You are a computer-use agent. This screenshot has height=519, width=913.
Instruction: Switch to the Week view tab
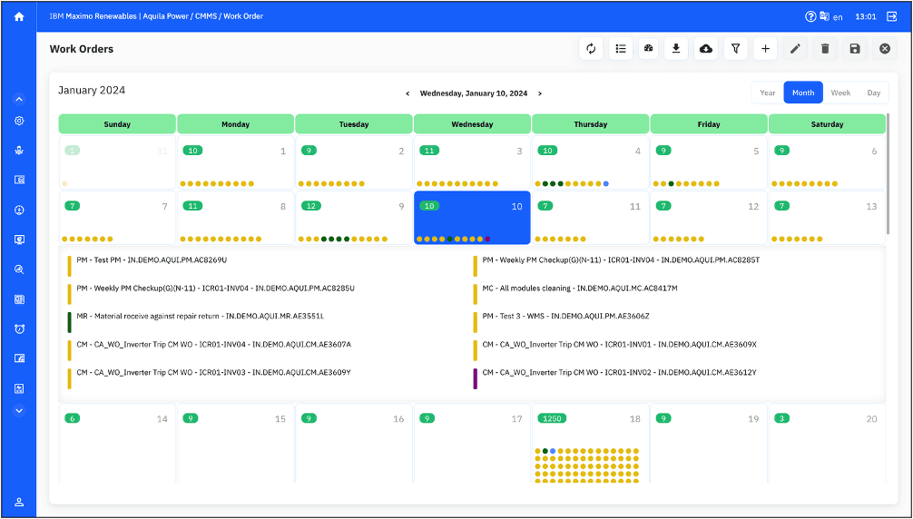tap(840, 93)
